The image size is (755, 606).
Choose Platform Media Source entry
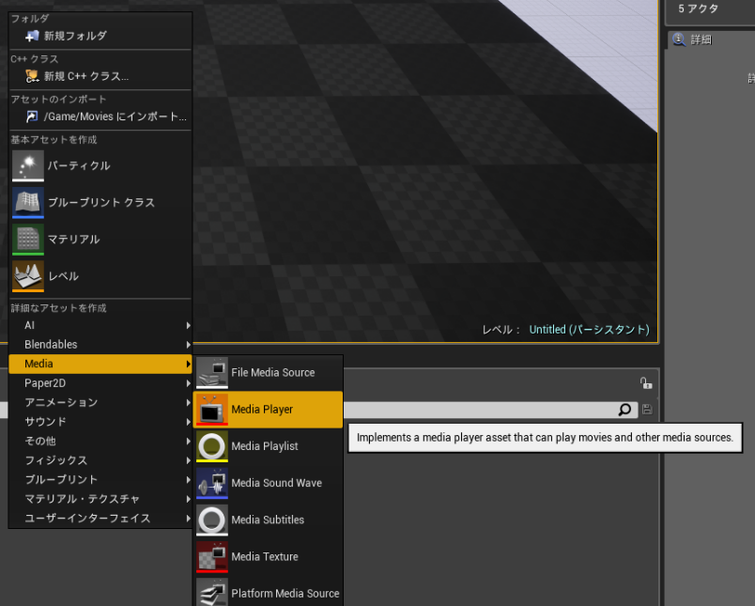268,592
